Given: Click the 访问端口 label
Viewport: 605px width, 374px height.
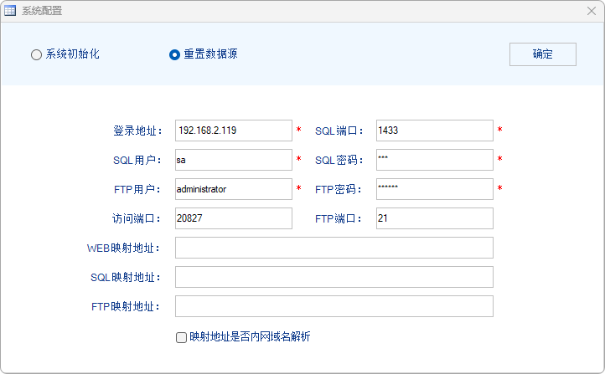Looking at the screenshot, I should point(137,218).
